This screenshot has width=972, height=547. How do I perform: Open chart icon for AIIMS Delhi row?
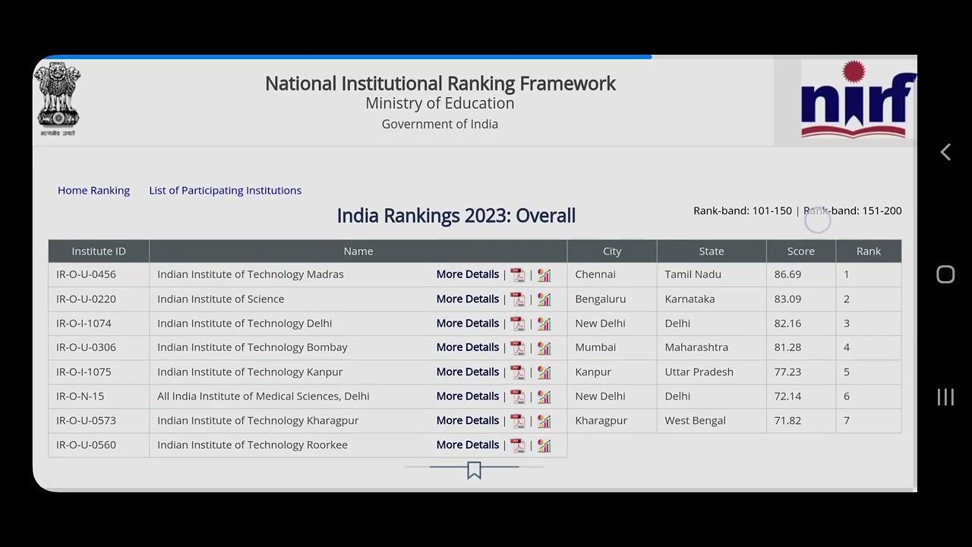[544, 397]
